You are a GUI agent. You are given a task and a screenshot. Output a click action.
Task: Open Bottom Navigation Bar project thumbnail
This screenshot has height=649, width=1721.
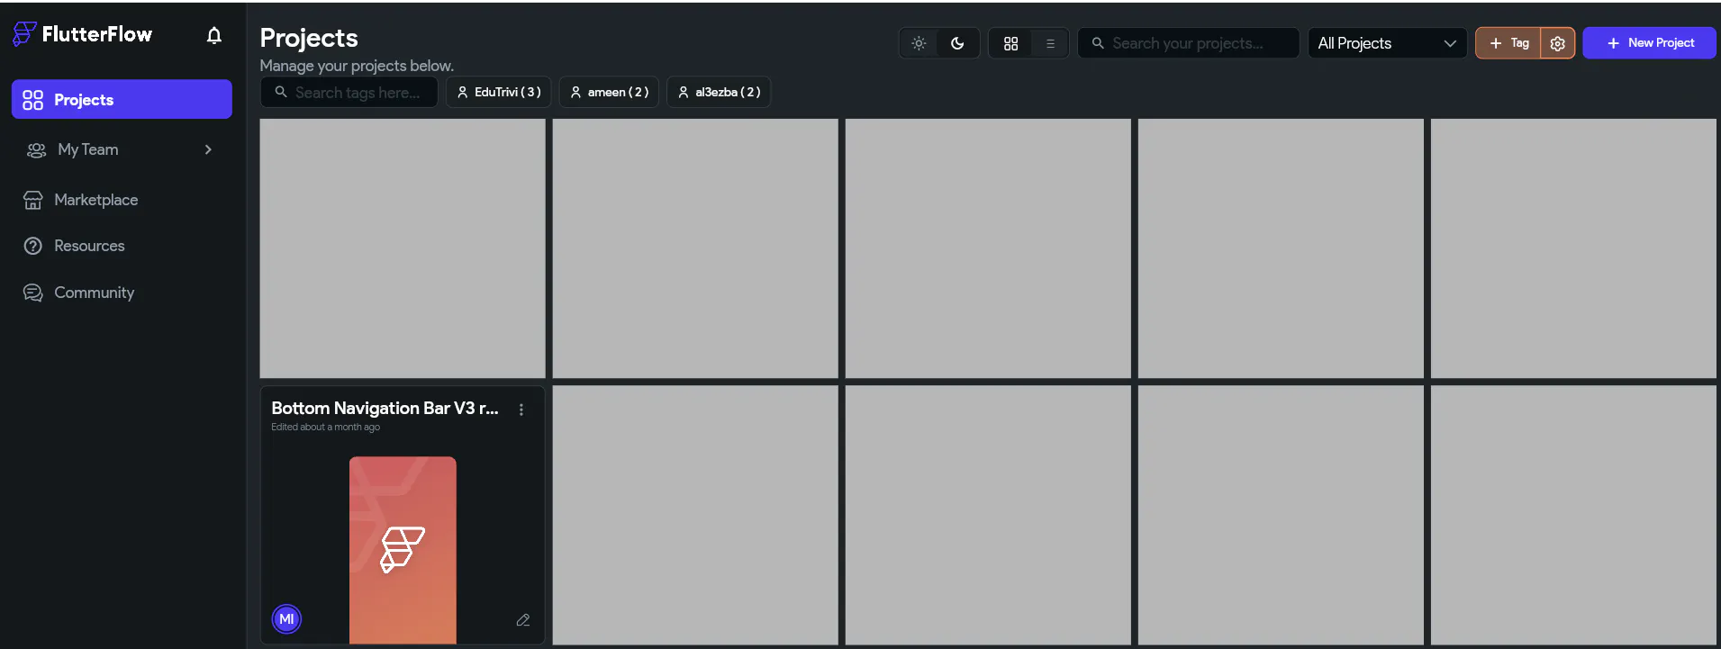coord(403,550)
